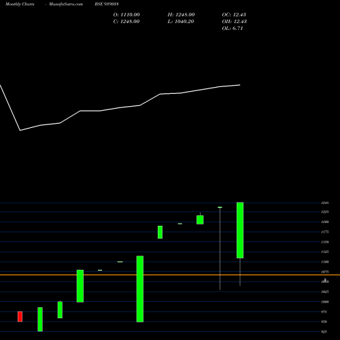Screen dimensions: 340x340
Task: Click the 1125 price axis label
Action: pos(325,252)
